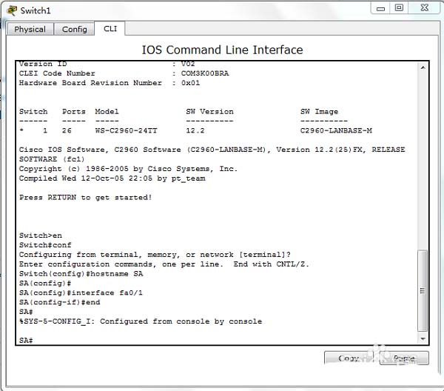Image resolution: width=444 pixels, height=391 pixels.
Task: Click the scrollbar down arrow
Action: [423, 339]
